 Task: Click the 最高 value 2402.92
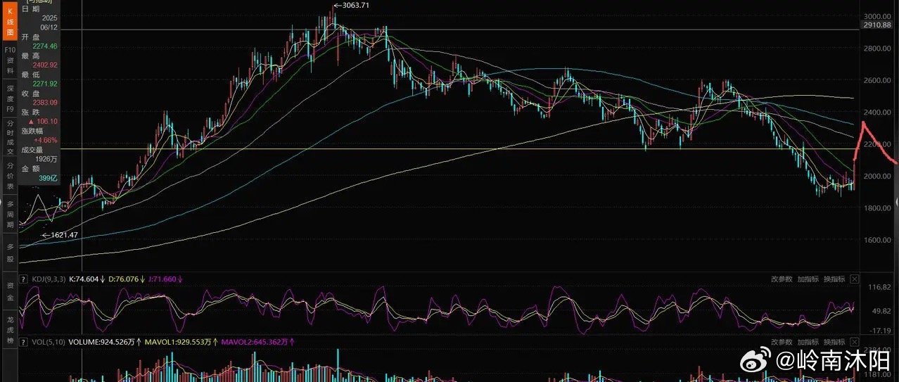coord(45,65)
